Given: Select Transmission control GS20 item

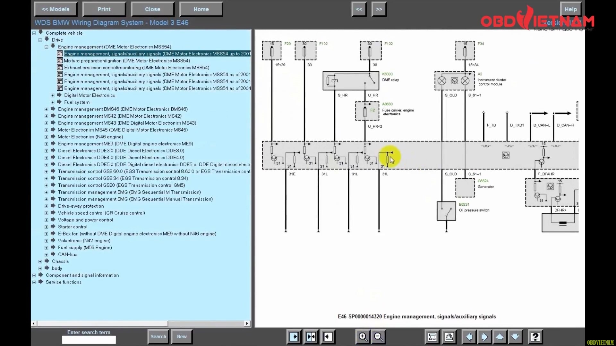Looking at the screenshot, I should [x=121, y=185].
